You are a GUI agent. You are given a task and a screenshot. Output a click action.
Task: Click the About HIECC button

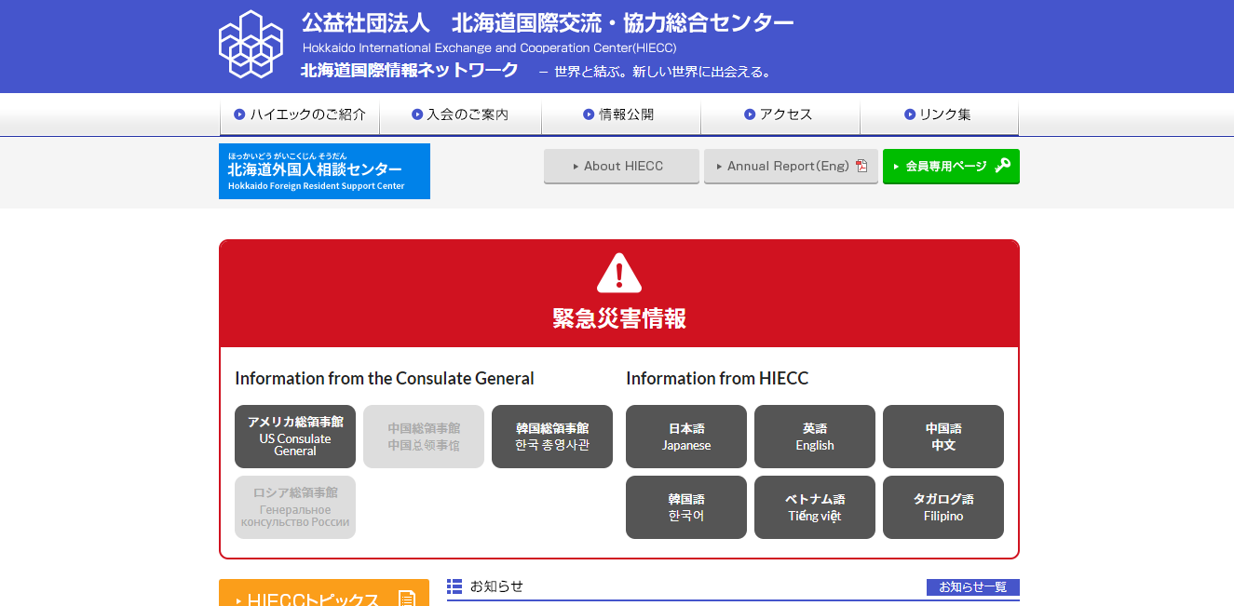coord(621,167)
